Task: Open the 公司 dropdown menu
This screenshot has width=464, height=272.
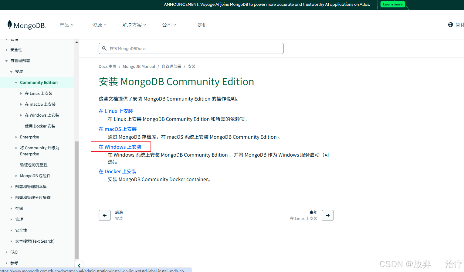Action: click(x=169, y=25)
